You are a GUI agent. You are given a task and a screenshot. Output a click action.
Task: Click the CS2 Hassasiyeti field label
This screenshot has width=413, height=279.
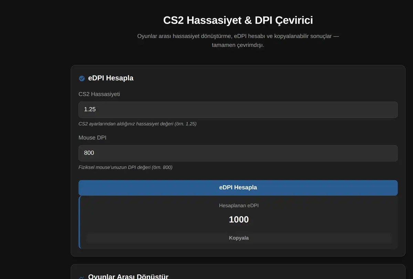point(99,94)
